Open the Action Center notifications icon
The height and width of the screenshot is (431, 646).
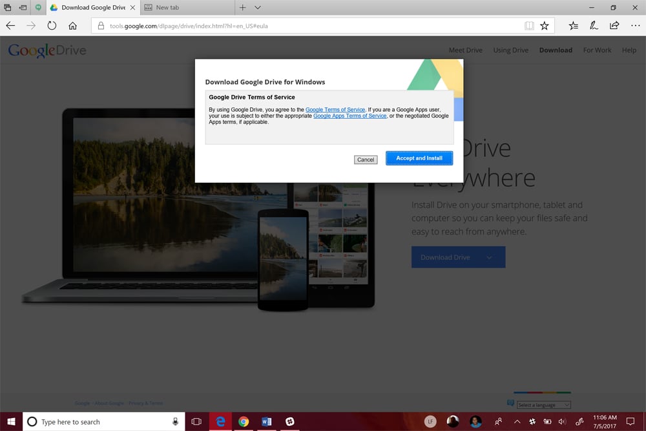pyautogui.click(x=630, y=421)
